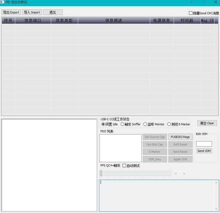Click the right arrow beside the PPS slider
Viewport: 220px width, 213px height.
tap(184, 174)
